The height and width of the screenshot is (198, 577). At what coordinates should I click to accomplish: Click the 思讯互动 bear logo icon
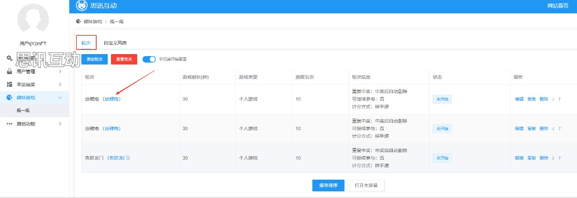(82, 6)
